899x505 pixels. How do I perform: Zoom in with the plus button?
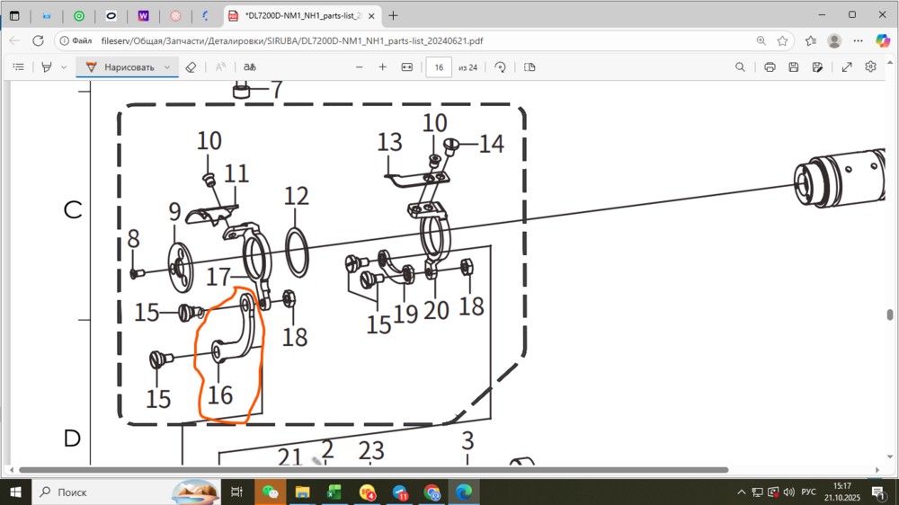(x=382, y=67)
